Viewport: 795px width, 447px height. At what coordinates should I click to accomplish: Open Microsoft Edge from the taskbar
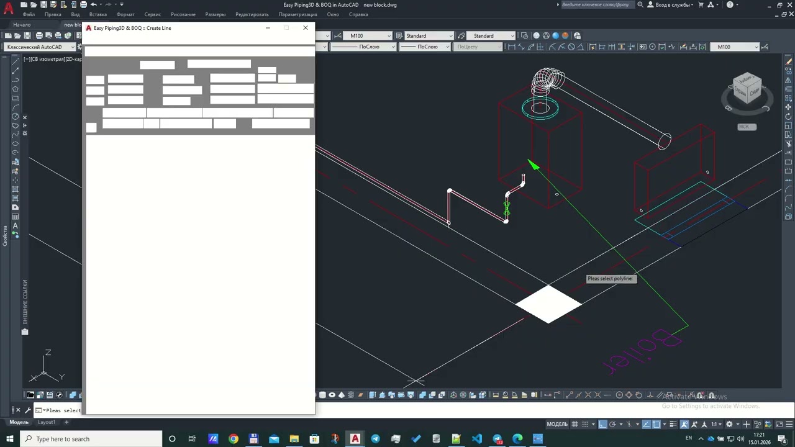coord(517,439)
